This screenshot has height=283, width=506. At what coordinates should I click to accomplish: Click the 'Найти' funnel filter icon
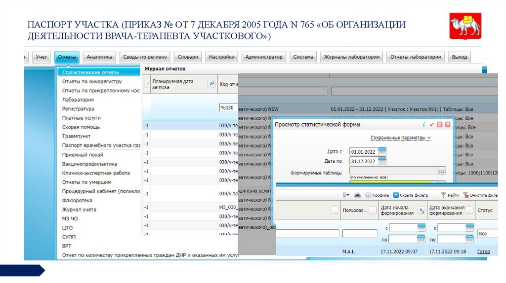point(443,195)
